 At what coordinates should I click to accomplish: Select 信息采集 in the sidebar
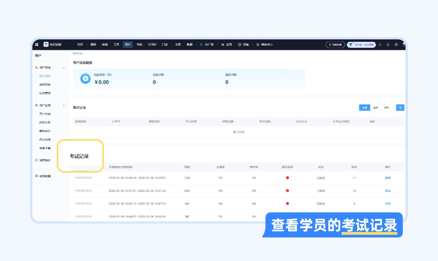tap(45, 148)
